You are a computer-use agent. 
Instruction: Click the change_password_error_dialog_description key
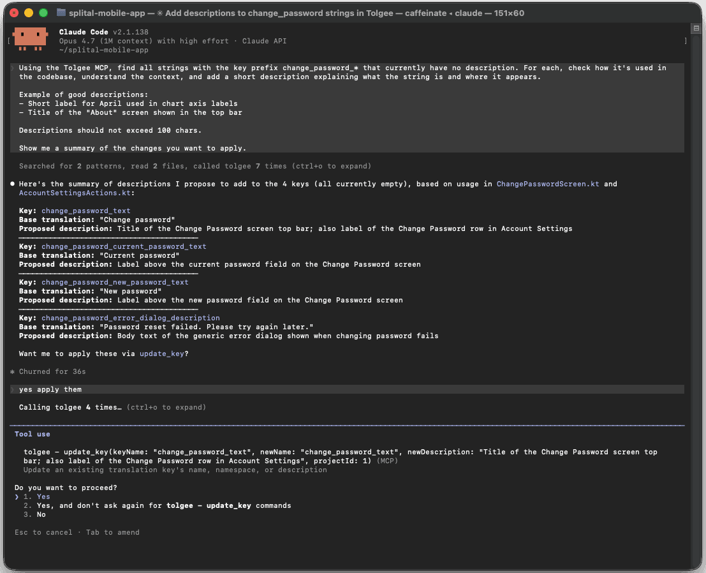pos(131,318)
